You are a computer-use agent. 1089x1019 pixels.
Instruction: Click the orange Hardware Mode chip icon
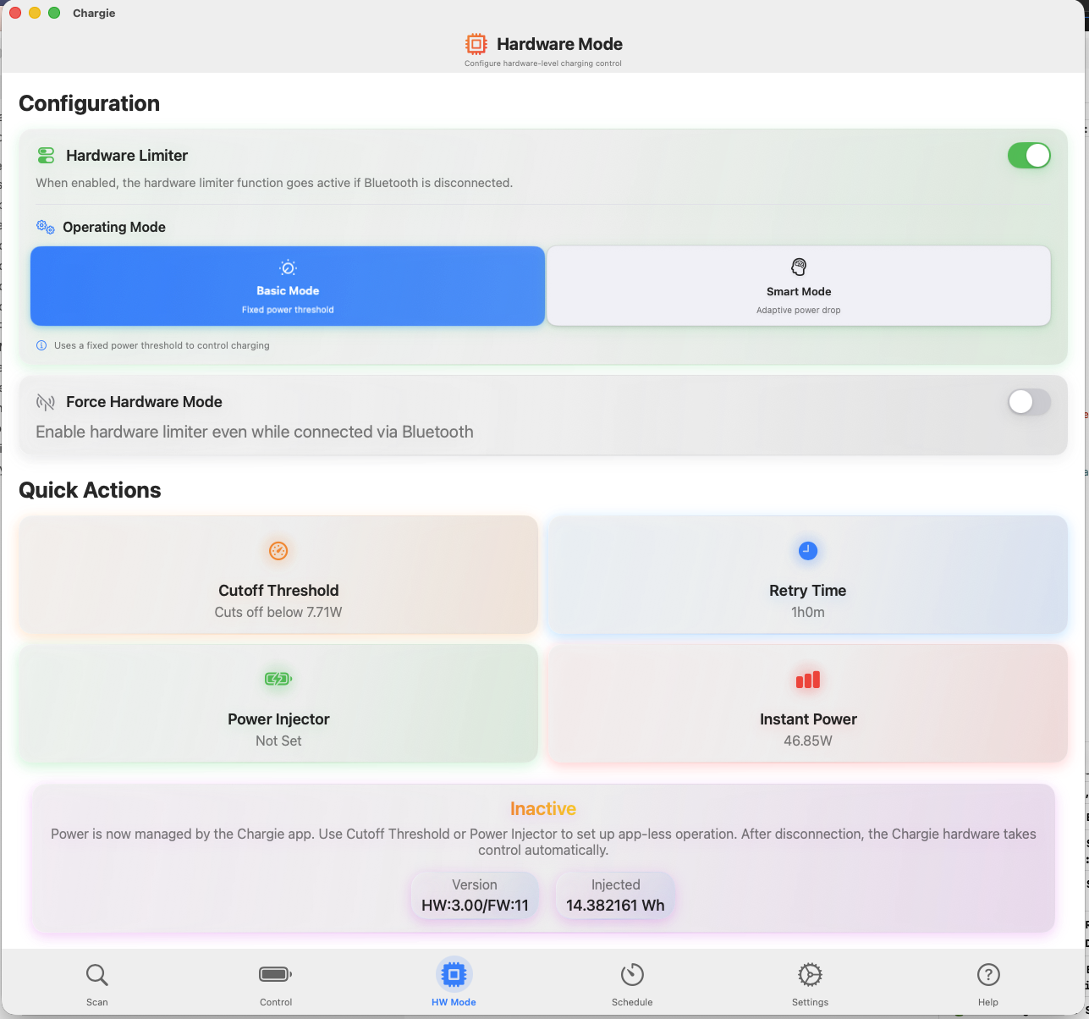[476, 44]
